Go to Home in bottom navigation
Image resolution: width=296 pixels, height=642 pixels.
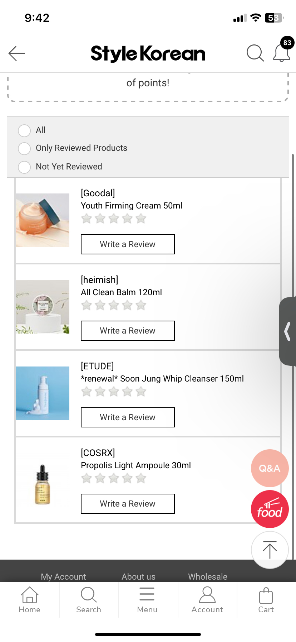[30, 600]
